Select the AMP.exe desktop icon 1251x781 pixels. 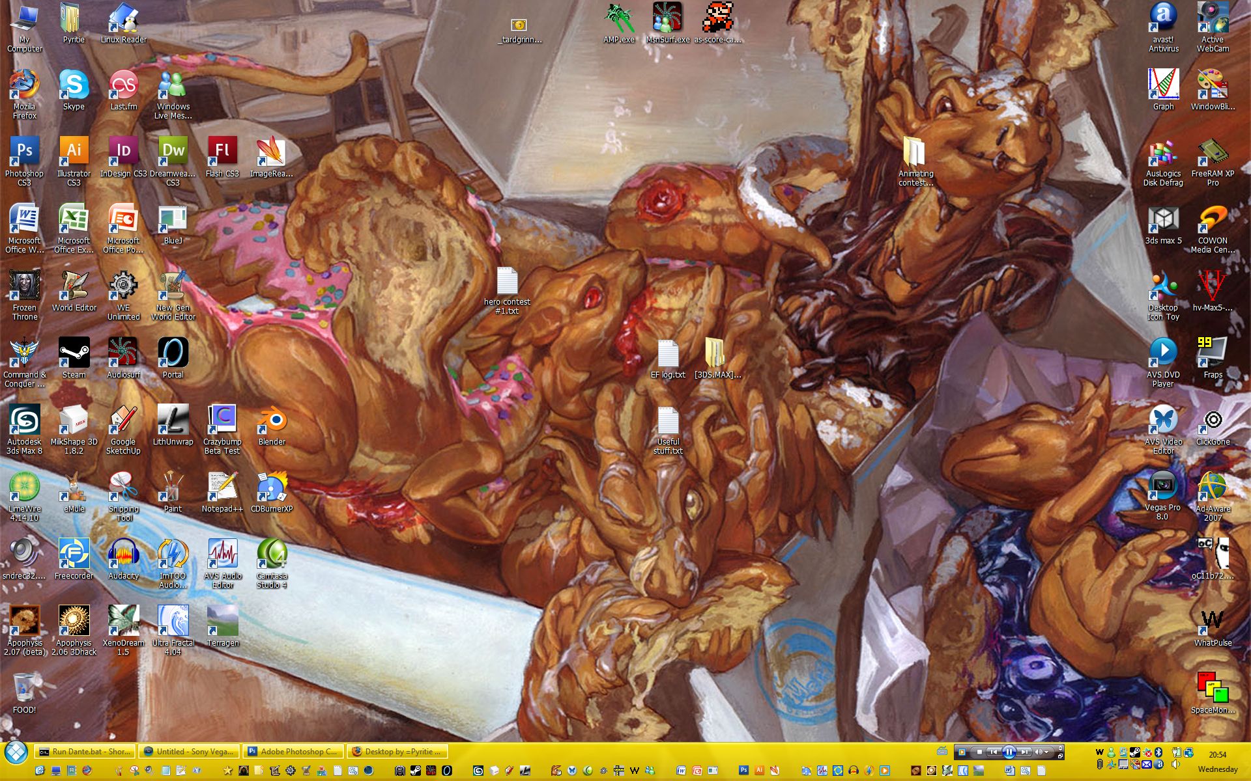(x=618, y=22)
